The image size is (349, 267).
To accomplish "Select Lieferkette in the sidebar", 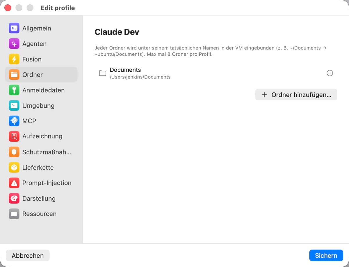I will coord(41,167).
